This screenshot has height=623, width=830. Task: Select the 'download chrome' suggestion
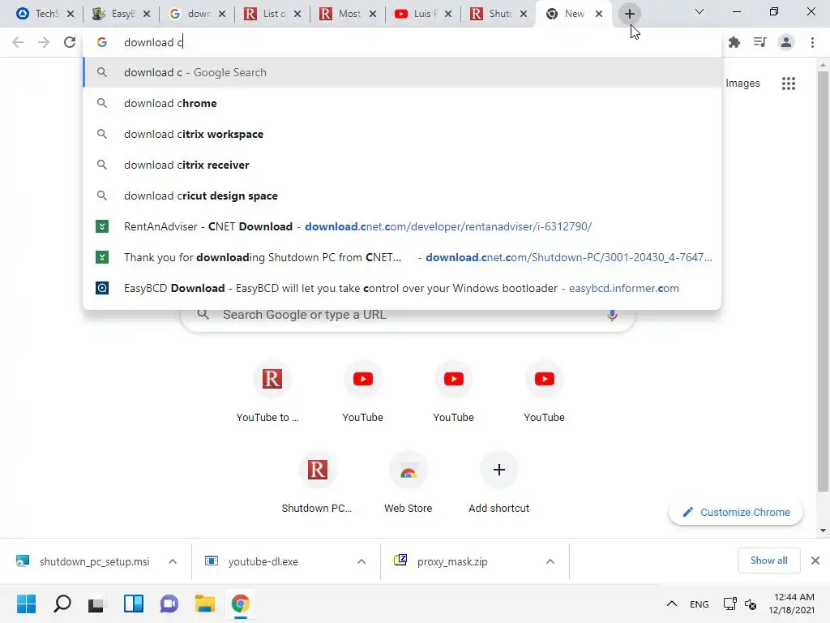pos(402,103)
